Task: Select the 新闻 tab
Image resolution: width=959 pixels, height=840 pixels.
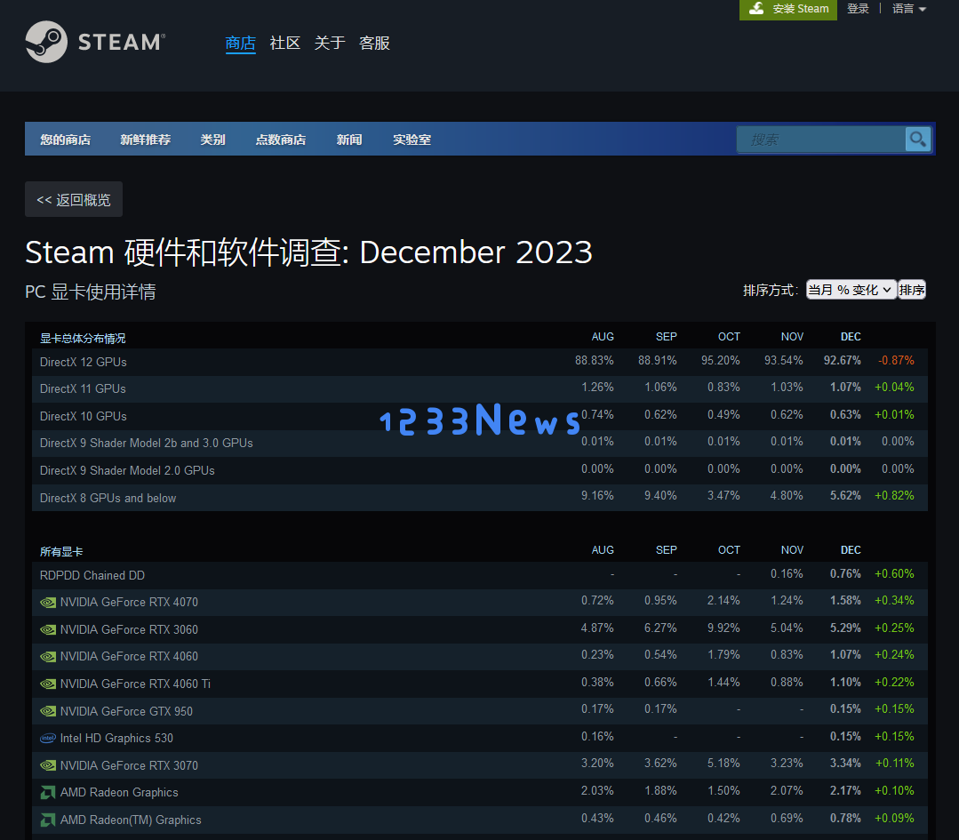Action: [x=349, y=140]
